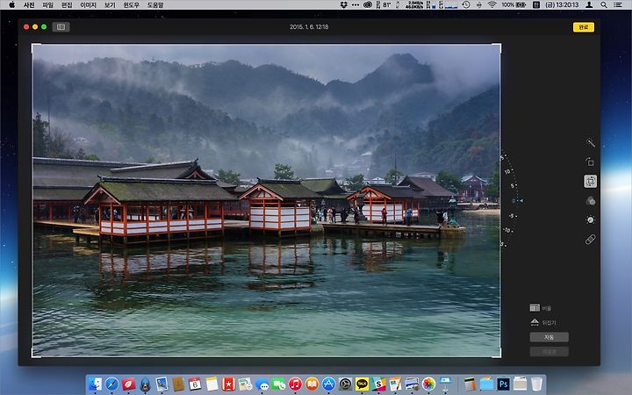Open the Trash in the Dock
The height and width of the screenshot is (395, 632).
tap(536, 384)
